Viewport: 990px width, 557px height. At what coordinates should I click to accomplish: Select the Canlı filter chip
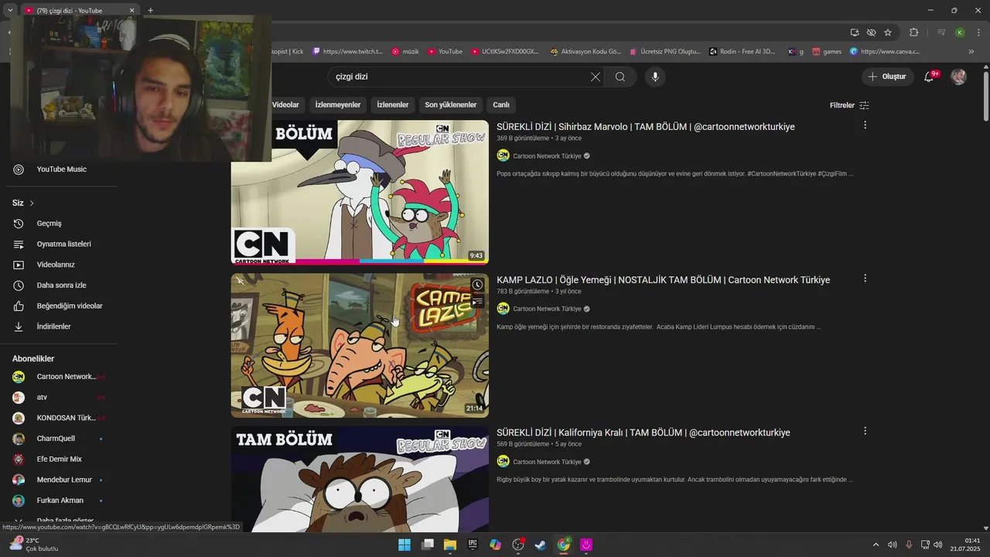coord(501,104)
